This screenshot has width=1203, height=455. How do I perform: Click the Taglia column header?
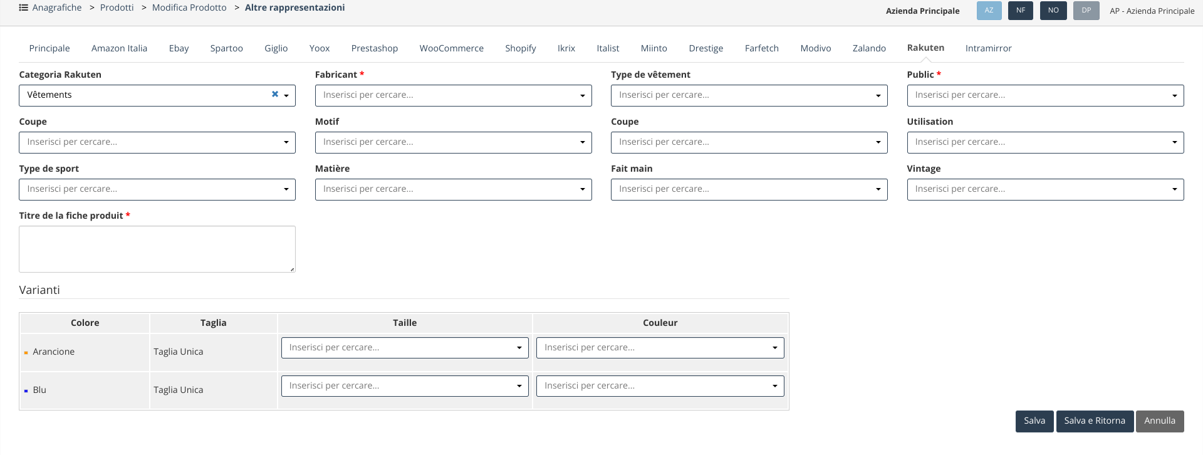(x=214, y=323)
